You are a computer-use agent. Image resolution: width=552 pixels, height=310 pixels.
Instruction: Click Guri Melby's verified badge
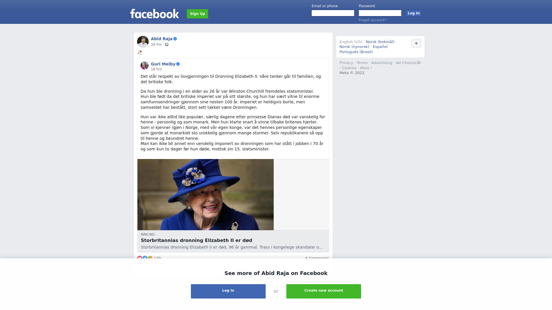[178, 64]
